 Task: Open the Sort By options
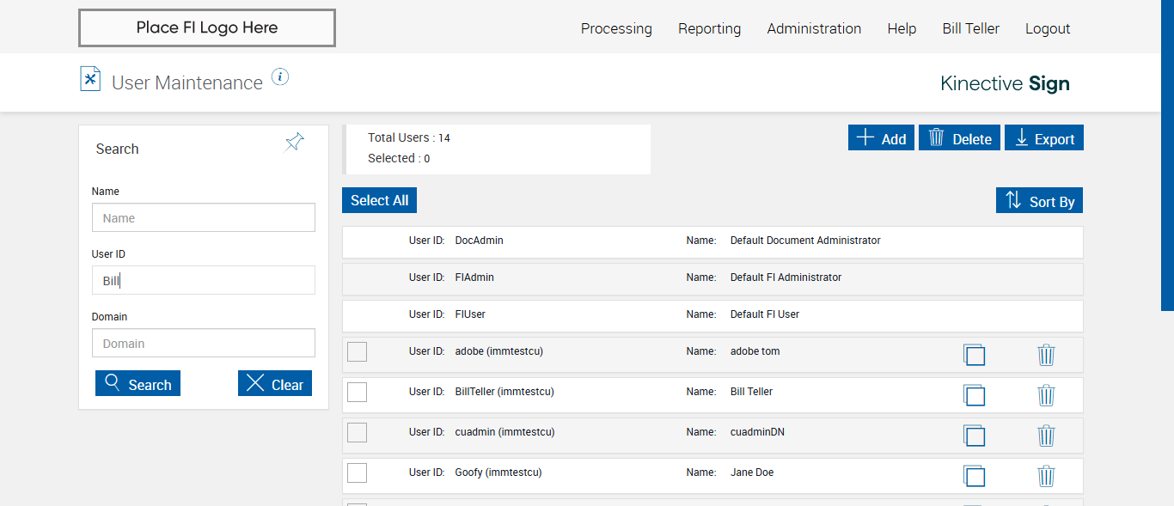point(1039,201)
